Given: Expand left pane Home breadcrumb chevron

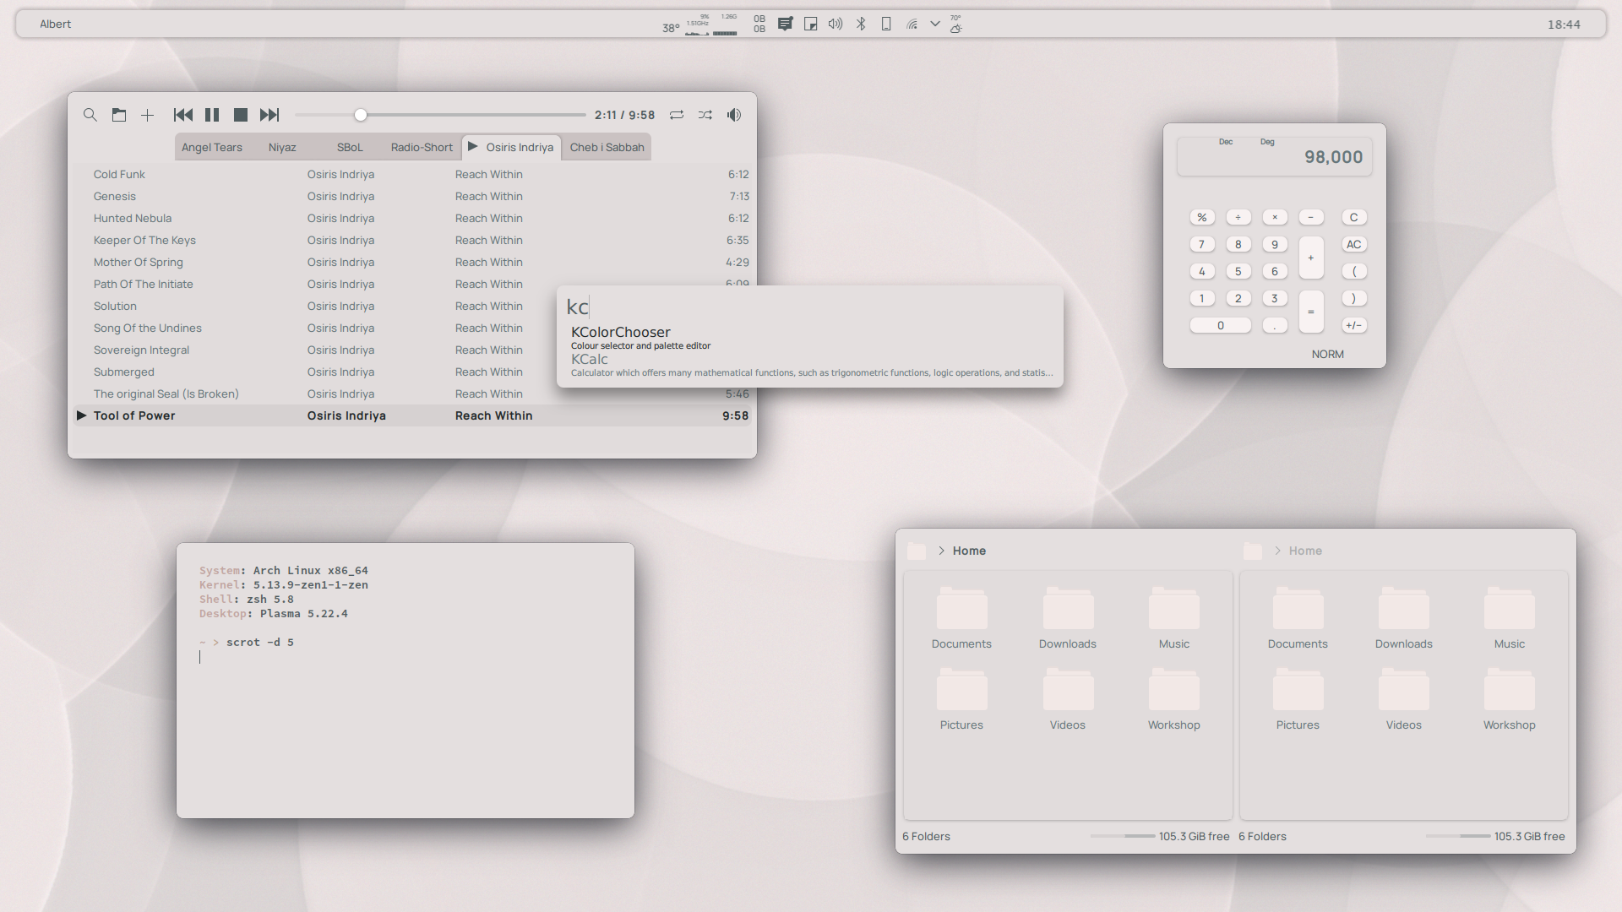Looking at the screenshot, I should pyautogui.click(x=941, y=551).
